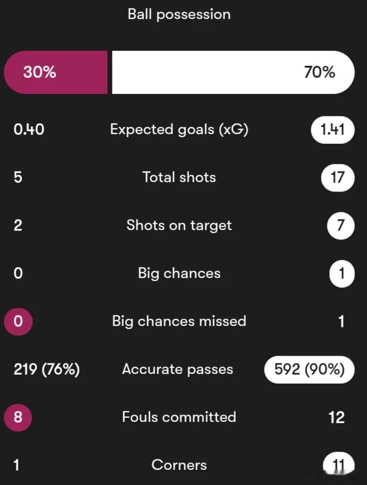Click the Fouls committed label
367x485 pixels.
point(179,417)
